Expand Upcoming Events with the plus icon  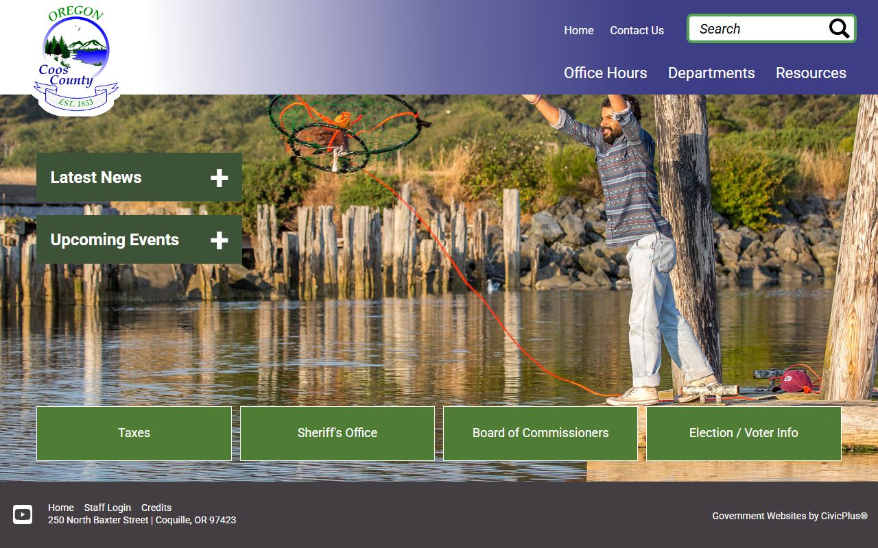(219, 240)
